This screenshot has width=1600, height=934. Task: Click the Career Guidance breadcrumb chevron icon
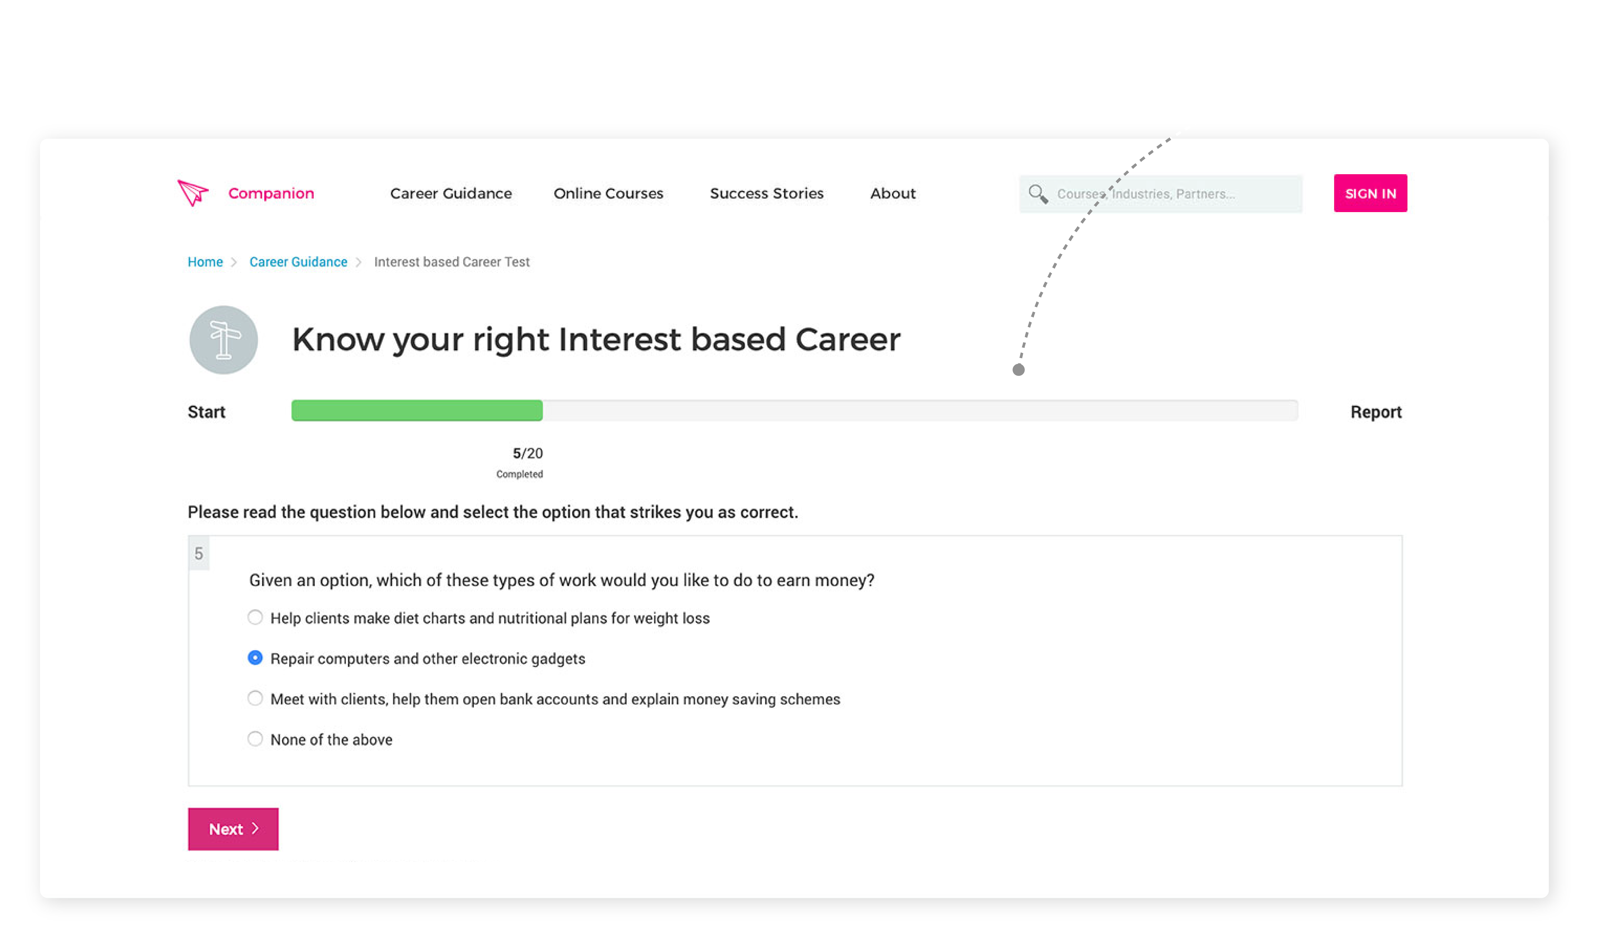coord(360,263)
